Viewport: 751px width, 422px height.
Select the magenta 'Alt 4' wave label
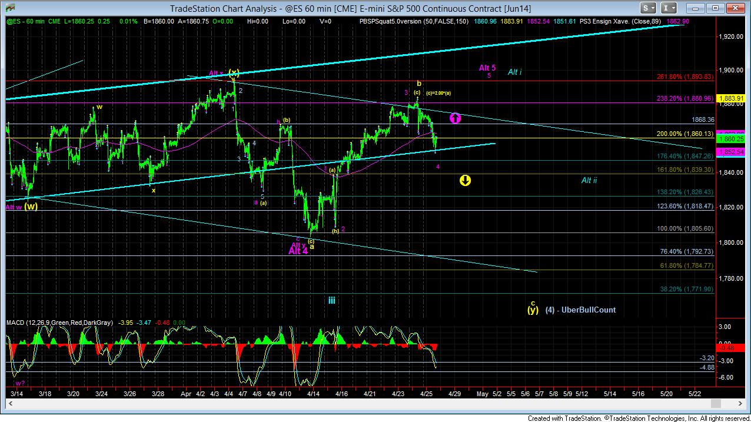(298, 251)
